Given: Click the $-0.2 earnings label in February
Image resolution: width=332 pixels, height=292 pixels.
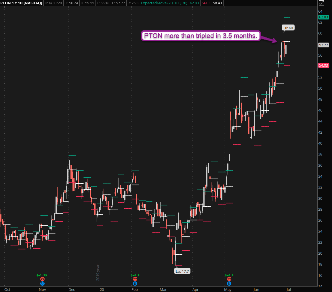Looking at the screenshot, I should click(135, 275).
